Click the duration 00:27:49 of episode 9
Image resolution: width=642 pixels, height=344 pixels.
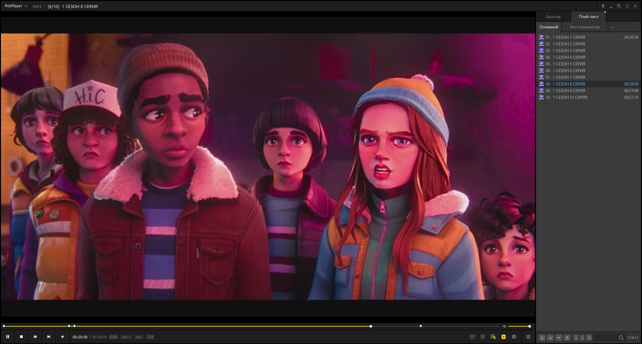click(631, 91)
